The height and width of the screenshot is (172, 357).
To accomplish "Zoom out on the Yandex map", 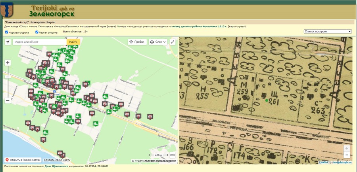I will click(8, 100).
